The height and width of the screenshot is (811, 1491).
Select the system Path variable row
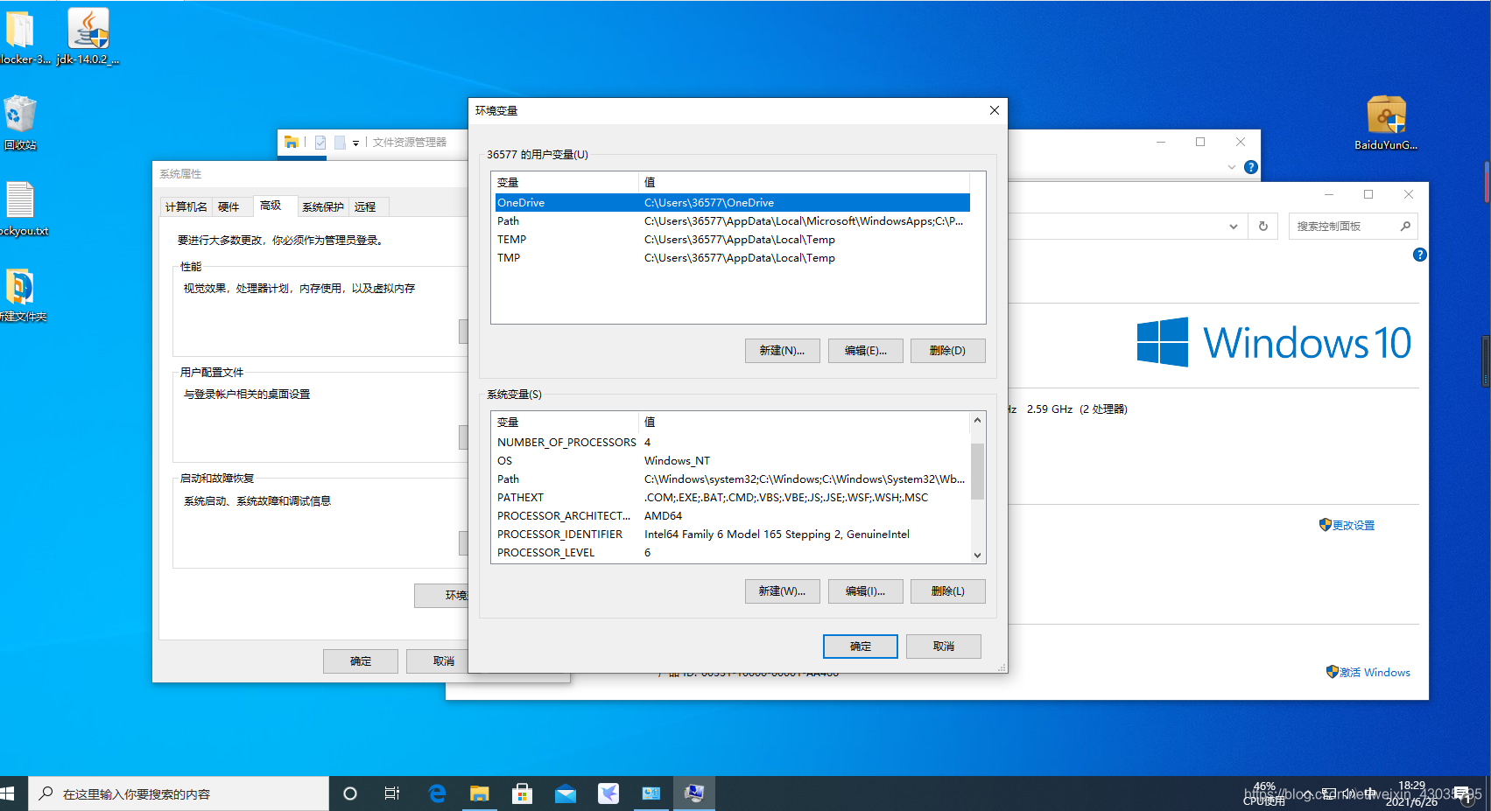point(732,479)
